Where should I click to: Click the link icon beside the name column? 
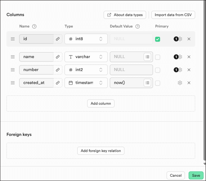point(57,57)
